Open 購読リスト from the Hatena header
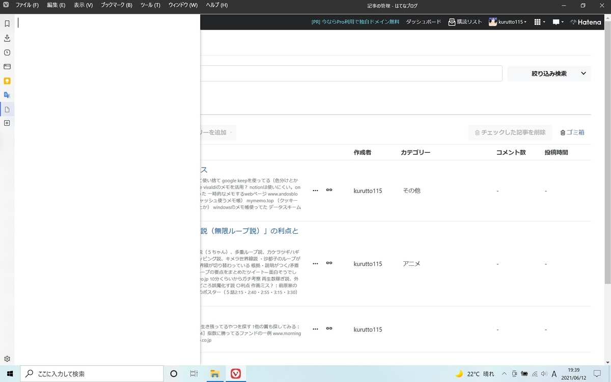This screenshot has width=611, height=382. (x=465, y=22)
